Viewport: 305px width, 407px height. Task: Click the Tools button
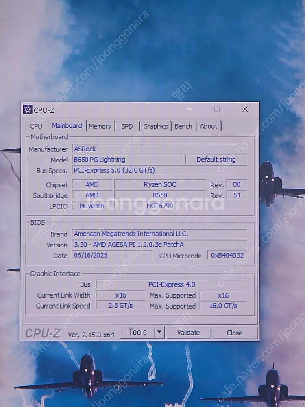point(137,332)
